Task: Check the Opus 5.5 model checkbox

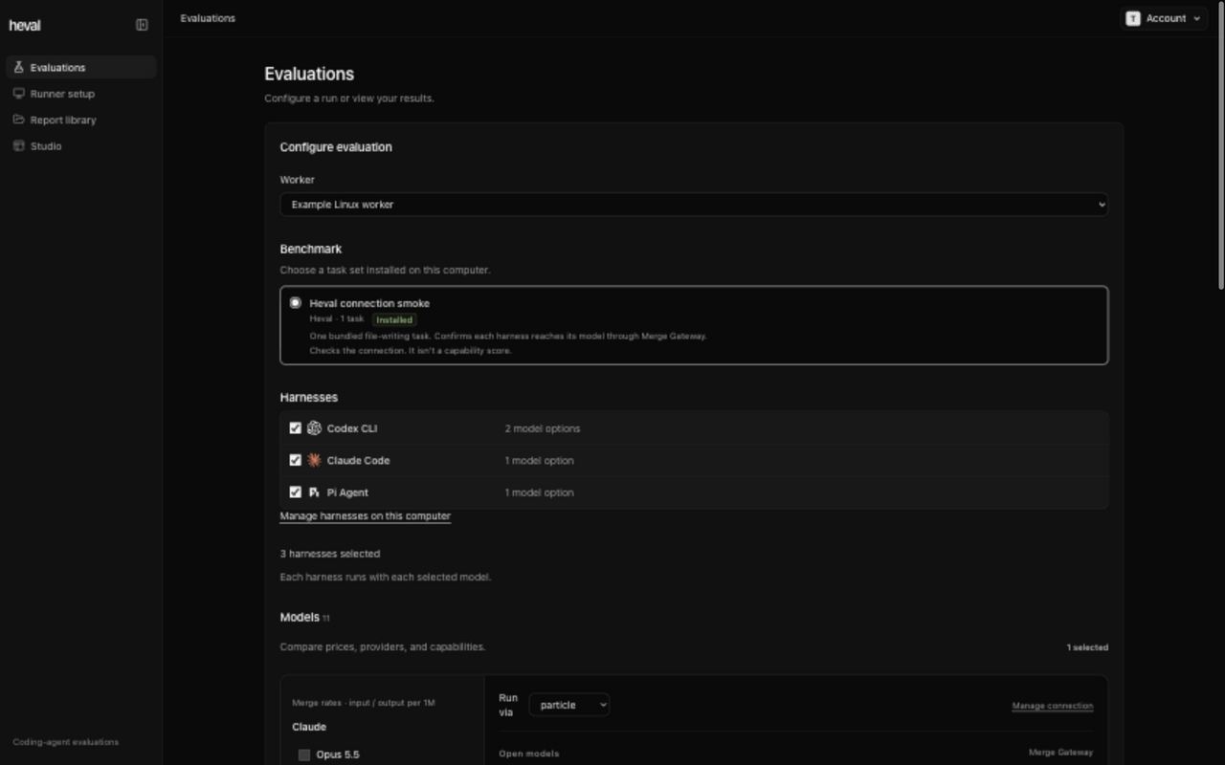Action: 304,754
